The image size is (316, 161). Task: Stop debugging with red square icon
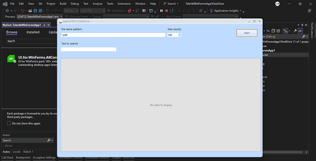pos(167,11)
